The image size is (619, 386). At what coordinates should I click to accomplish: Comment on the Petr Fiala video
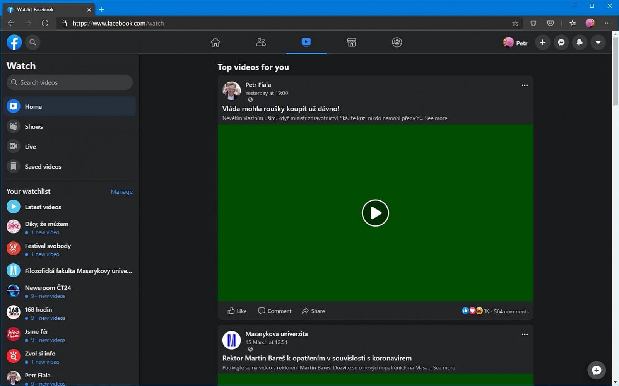275,311
